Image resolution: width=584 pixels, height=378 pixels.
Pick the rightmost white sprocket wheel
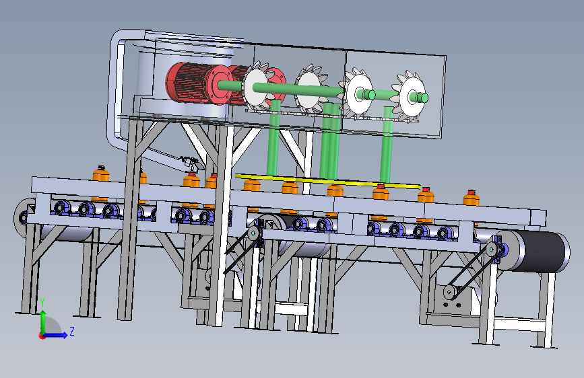410,98
